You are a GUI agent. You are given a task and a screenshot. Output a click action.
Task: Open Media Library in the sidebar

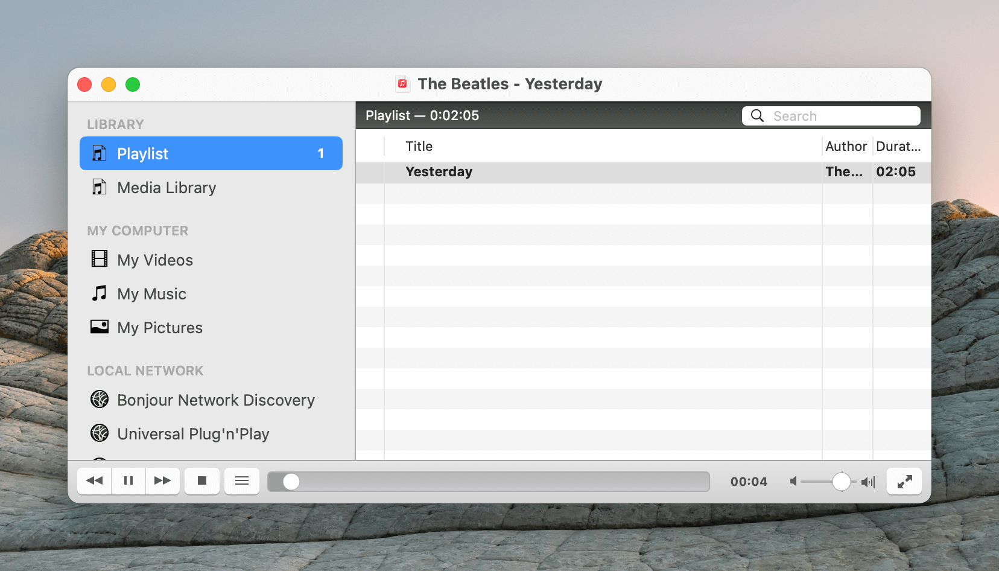point(166,188)
